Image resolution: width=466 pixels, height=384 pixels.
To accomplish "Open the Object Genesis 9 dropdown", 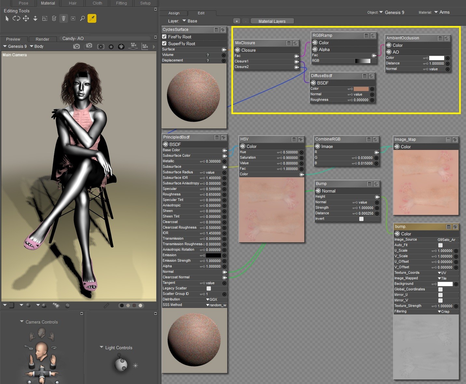I will click(392, 12).
